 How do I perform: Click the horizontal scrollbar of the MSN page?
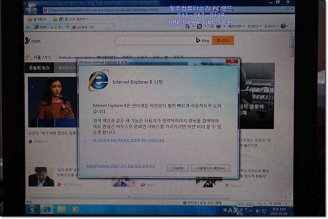click(x=130, y=197)
